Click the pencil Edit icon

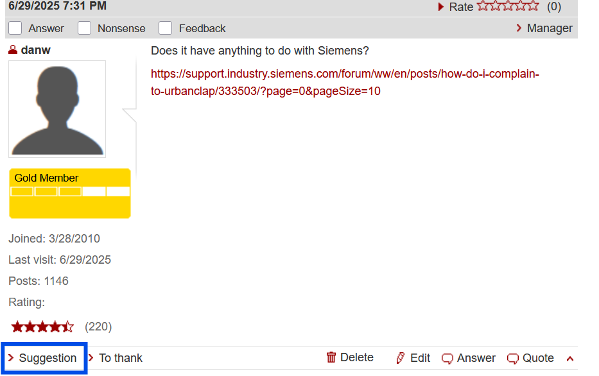401,358
